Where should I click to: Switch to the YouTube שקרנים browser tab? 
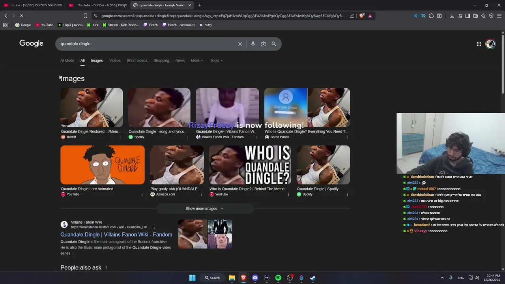[97, 5]
